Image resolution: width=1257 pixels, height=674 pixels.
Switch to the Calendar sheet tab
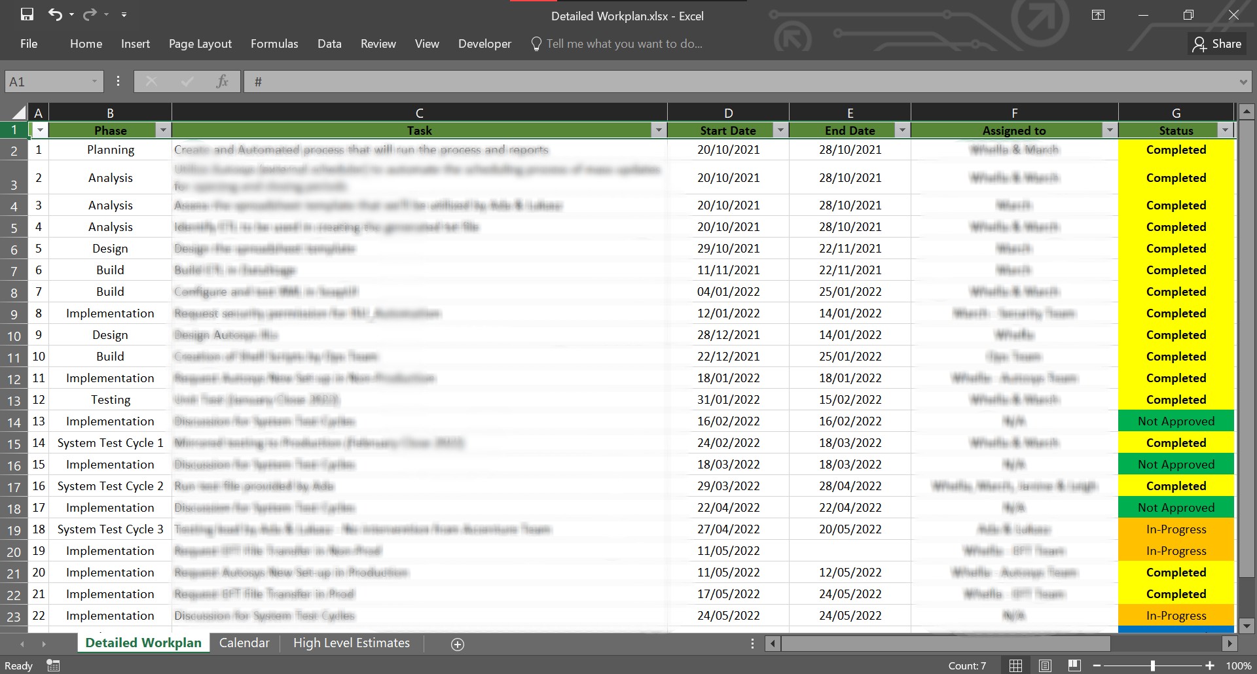[244, 643]
